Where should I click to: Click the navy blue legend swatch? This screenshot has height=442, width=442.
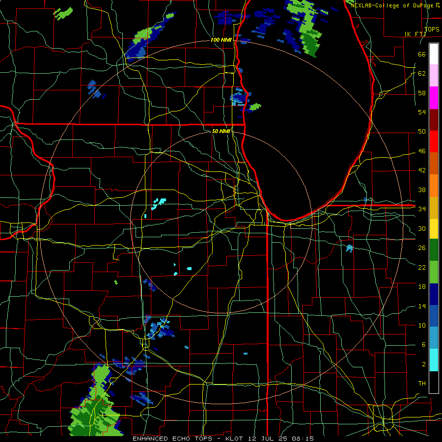(434, 294)
